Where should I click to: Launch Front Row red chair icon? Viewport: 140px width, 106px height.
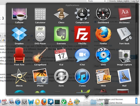click(19, 55)
